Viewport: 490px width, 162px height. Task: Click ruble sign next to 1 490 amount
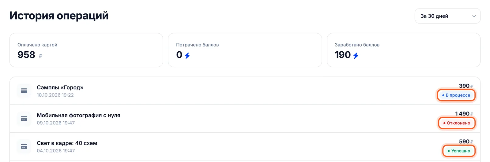click(x=472, y=114)
